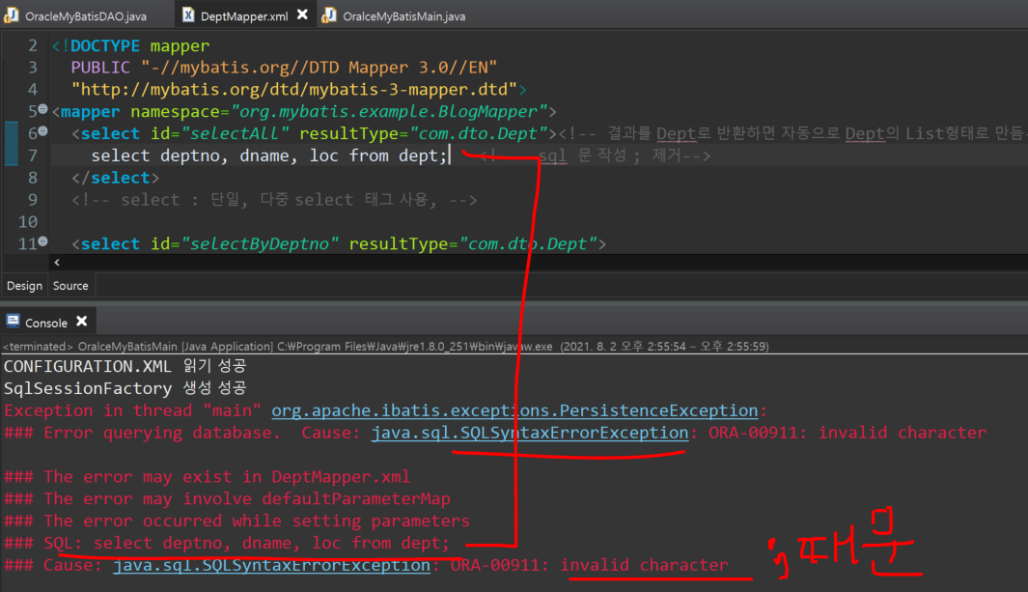Screen dimensions: 1028x592
Task: Click the 'SQL: select deptno' console line
Action: point(227,543)
